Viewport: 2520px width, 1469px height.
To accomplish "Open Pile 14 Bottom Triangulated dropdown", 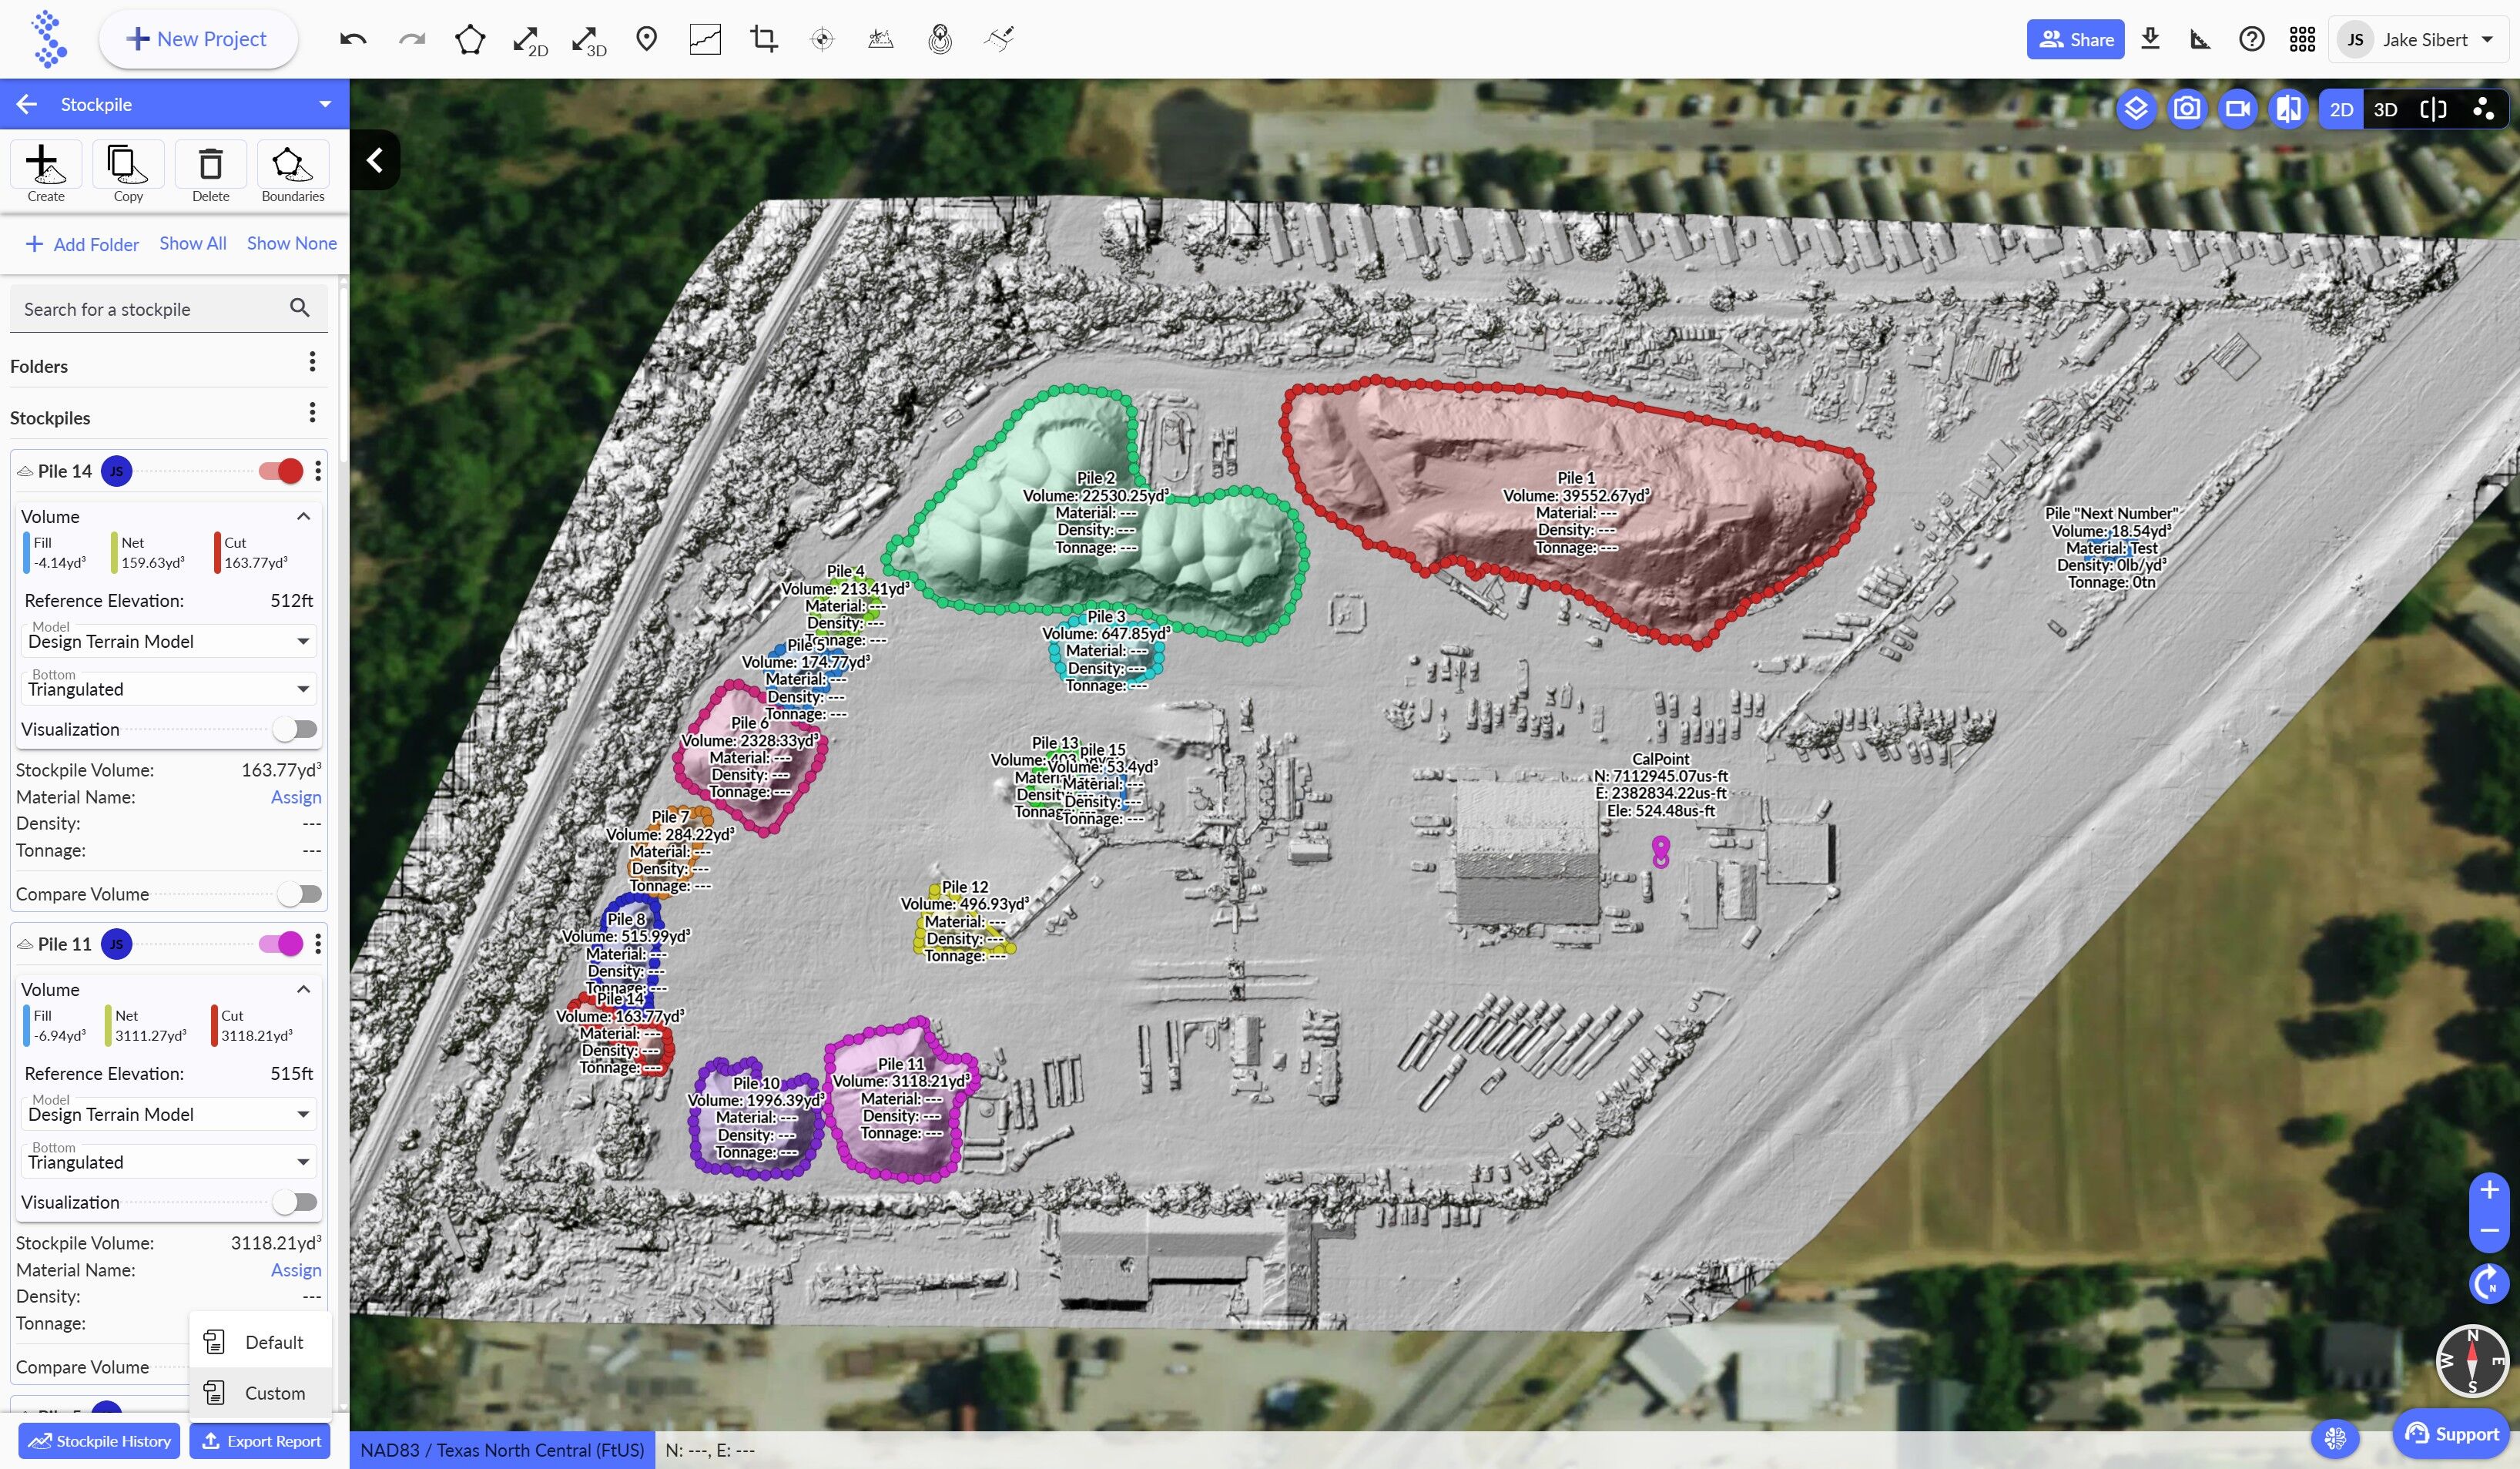I will pyautogui.click(x=168, y=689).
